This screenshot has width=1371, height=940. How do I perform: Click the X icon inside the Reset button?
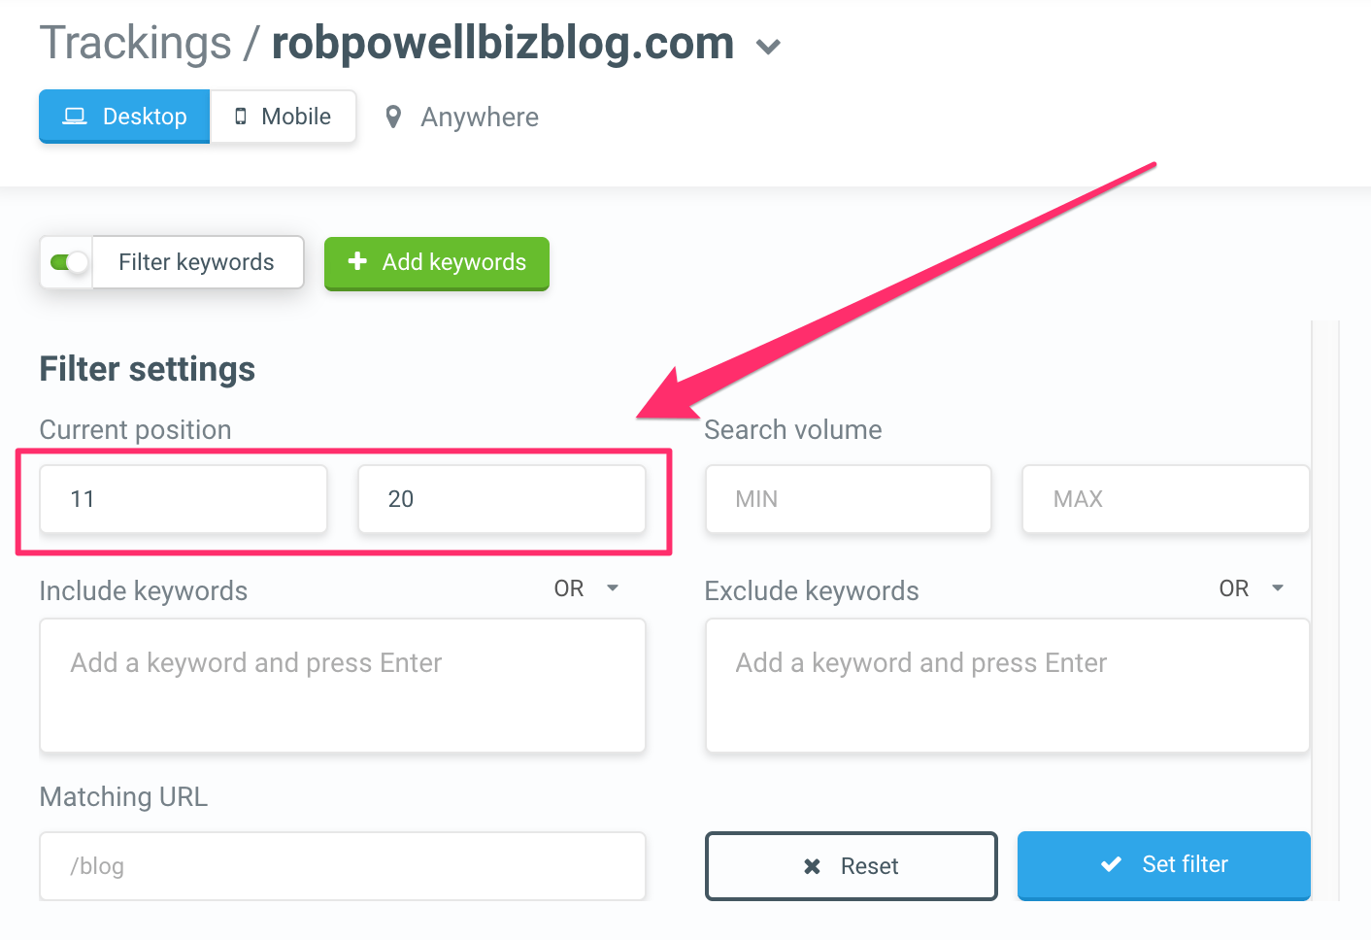tap(813, 866)
